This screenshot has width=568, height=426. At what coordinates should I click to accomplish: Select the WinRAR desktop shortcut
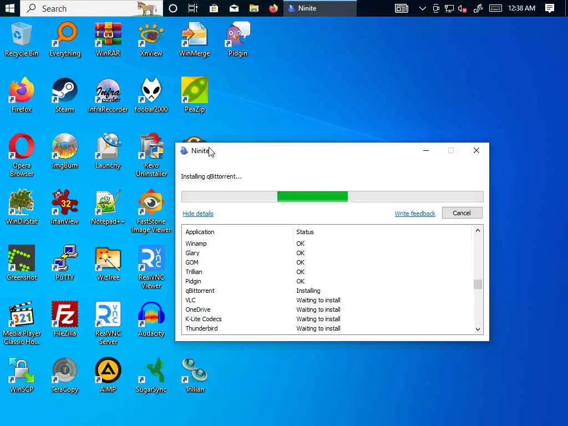(108, 40)
